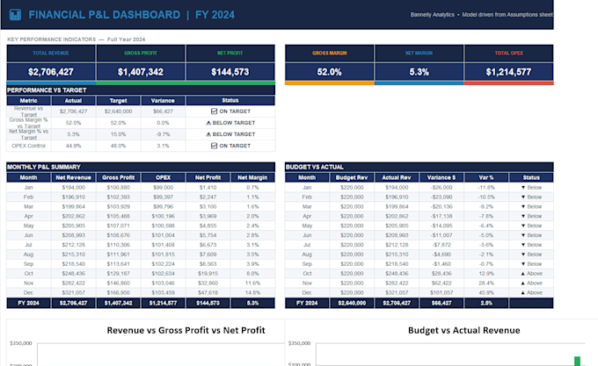
Task: Select the $3,969 Apr Net Profit cell
Action: (x=208, y=216)
